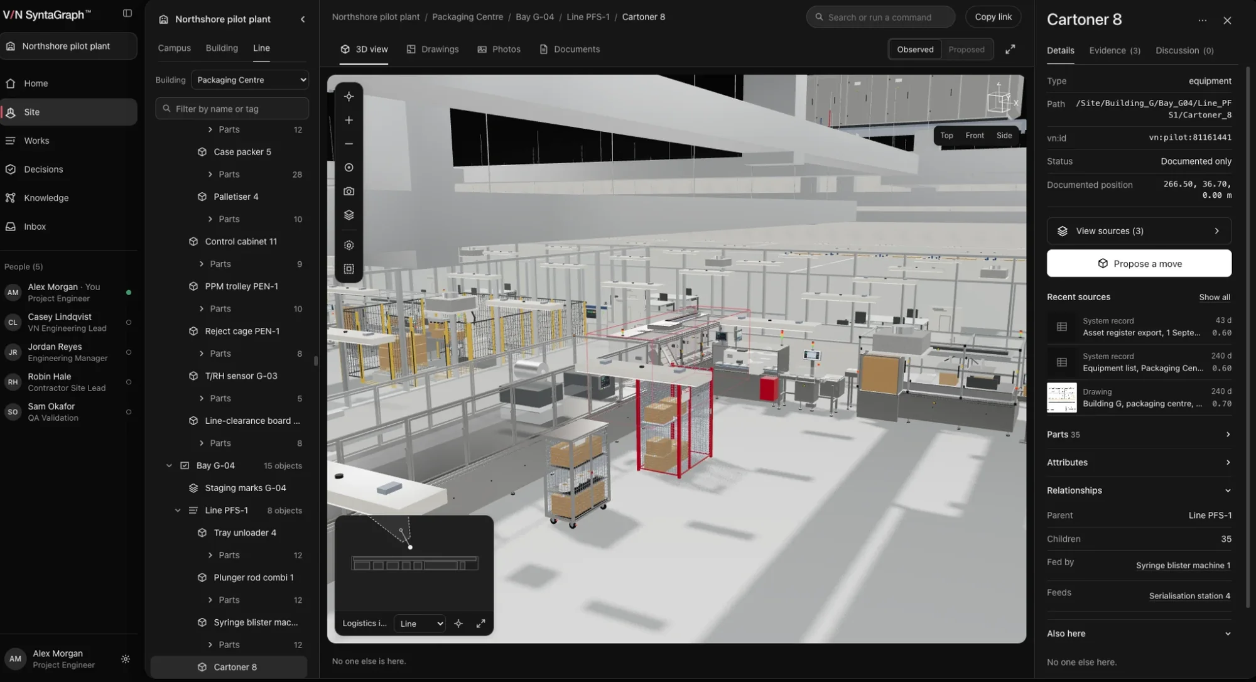
Task: Expand the logistics minimap
Action: click(x=480, y=624)
